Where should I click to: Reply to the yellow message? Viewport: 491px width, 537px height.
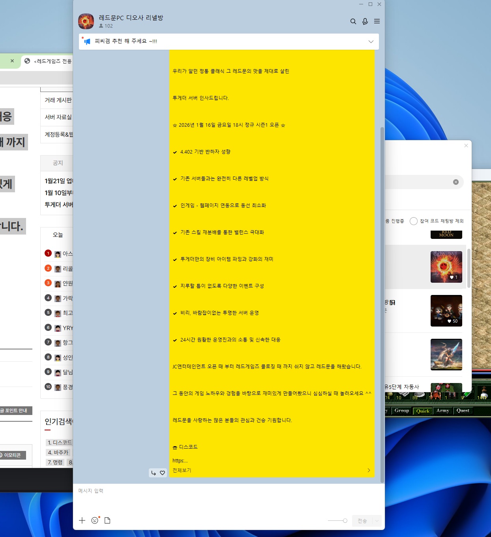click(x=154, y=473)
